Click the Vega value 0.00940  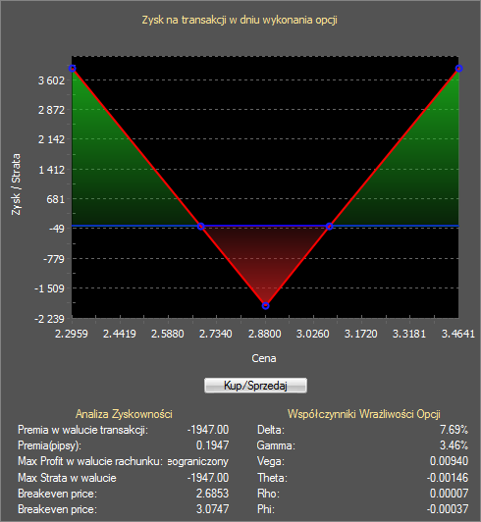coord(449,461)
